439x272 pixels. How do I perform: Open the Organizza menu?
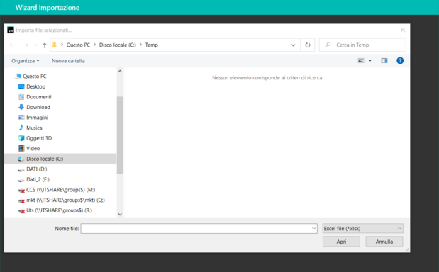[26, 61]
